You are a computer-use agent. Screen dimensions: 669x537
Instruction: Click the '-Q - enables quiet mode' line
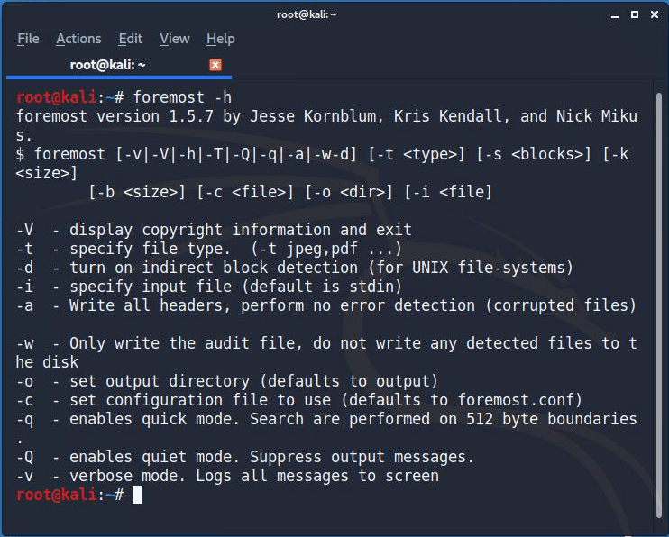click(x=245, y=457)
